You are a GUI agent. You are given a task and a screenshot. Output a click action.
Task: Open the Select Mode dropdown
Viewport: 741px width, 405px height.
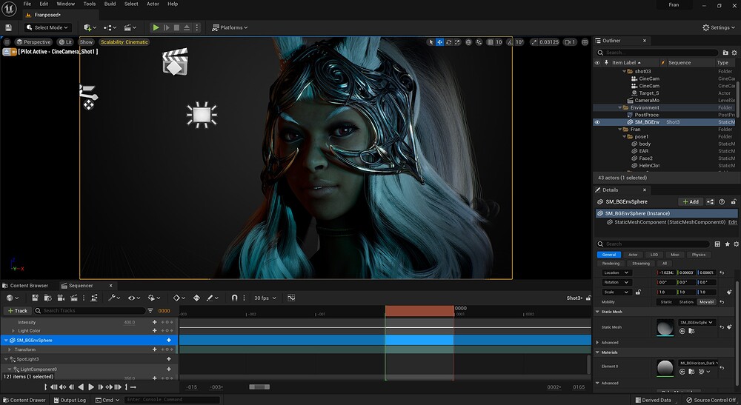[47, 27]
